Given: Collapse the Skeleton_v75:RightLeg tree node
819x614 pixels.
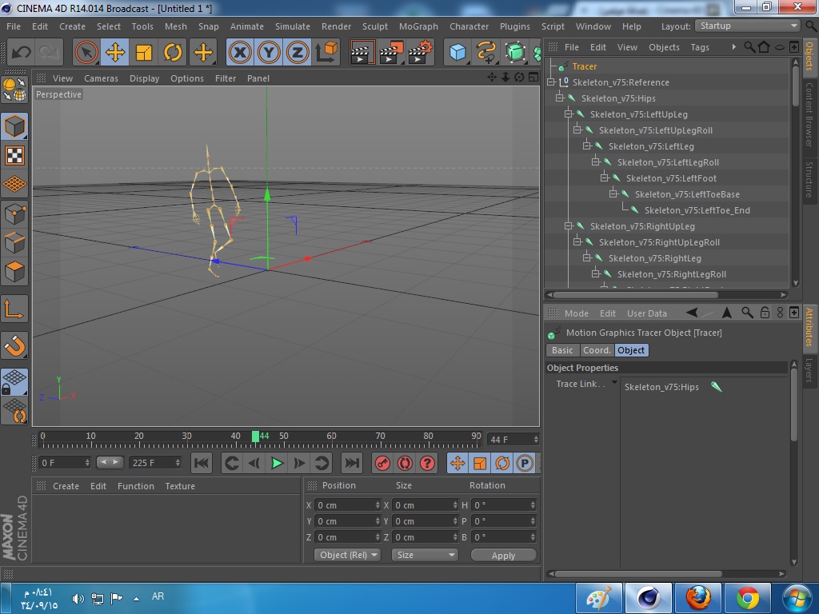Looking at the screenshot, I should [x=586, y=258].
